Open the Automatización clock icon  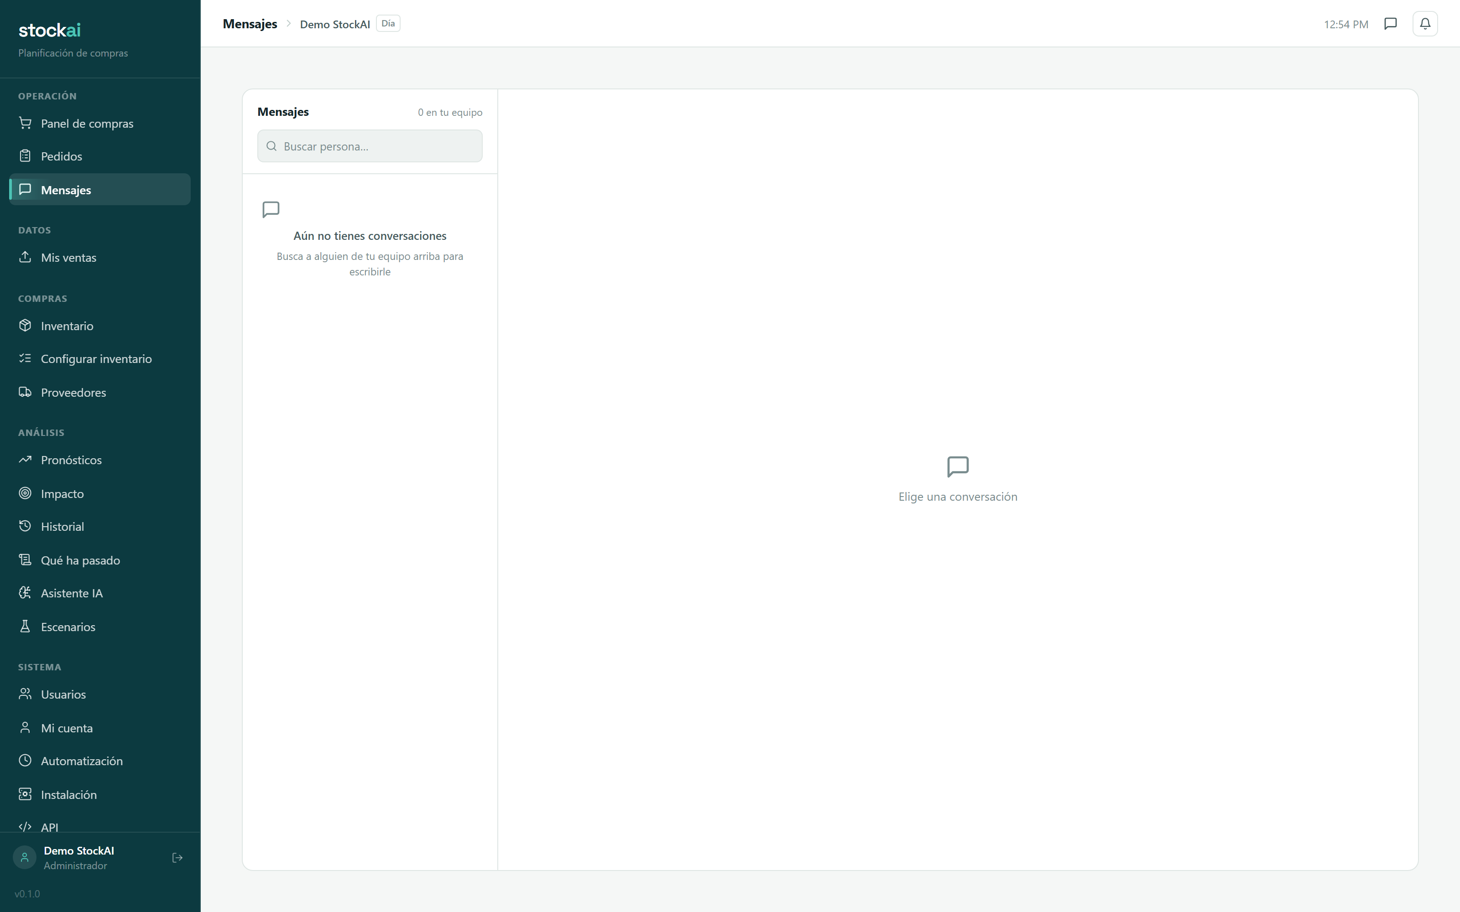pyautogui.click(x=25, y=761)
